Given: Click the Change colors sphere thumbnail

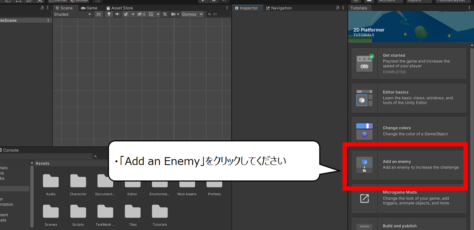Looking at the screenshot, I should 364,131.
